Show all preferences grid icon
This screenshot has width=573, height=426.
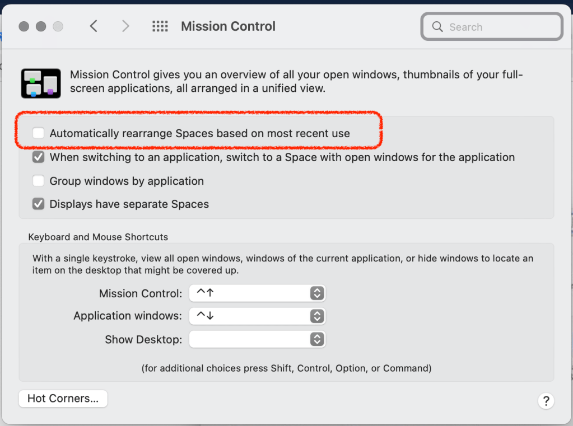(160, 26)
